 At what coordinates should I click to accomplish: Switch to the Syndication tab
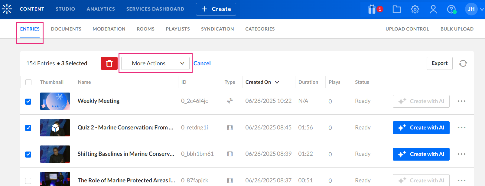pos(217,29)
